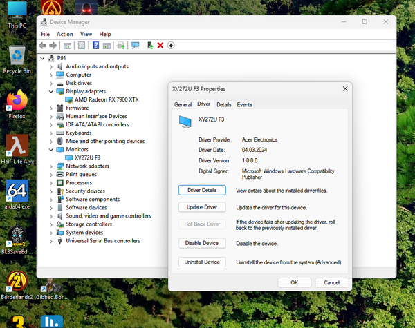Open the Help menu
Screen dimensions: 415x328
105,34
